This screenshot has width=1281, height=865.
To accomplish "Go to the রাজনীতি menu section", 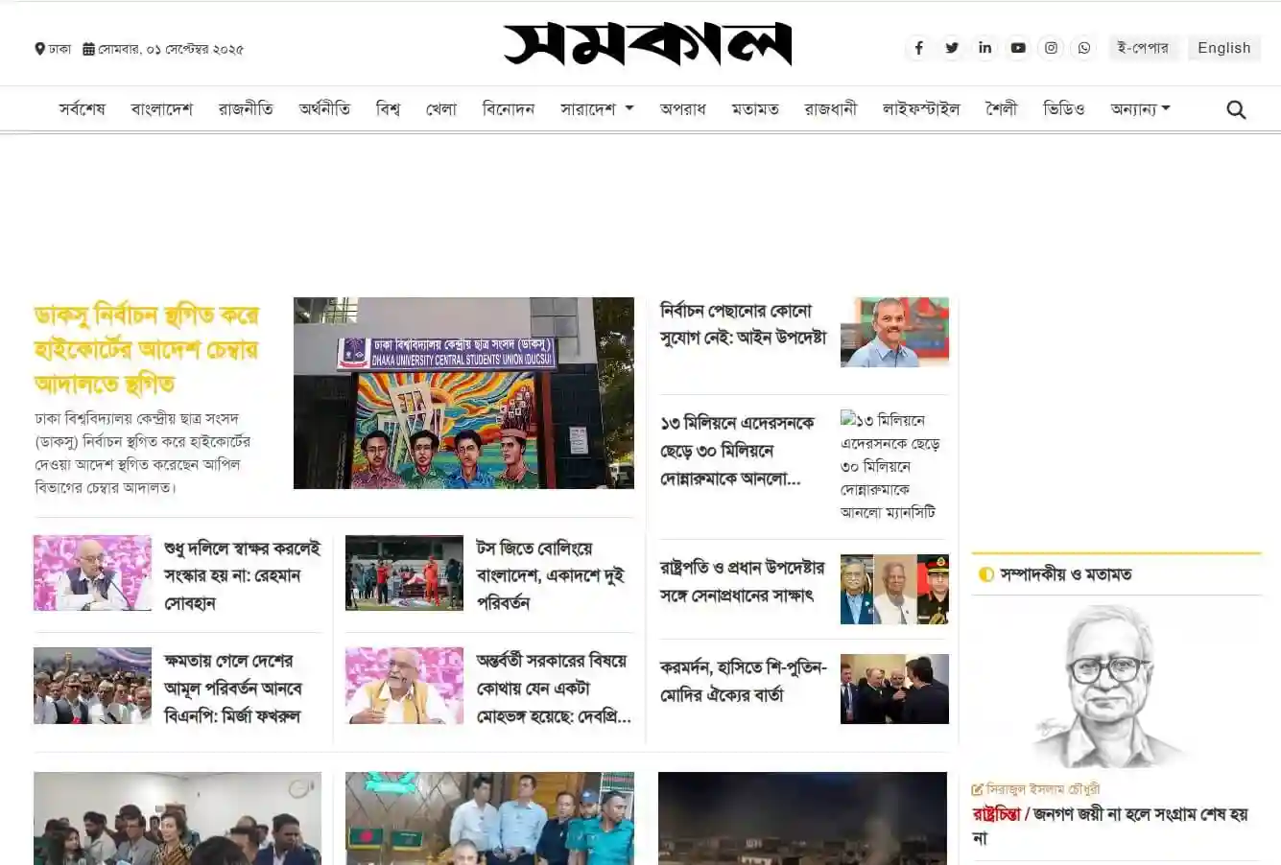I will point(246,109).
